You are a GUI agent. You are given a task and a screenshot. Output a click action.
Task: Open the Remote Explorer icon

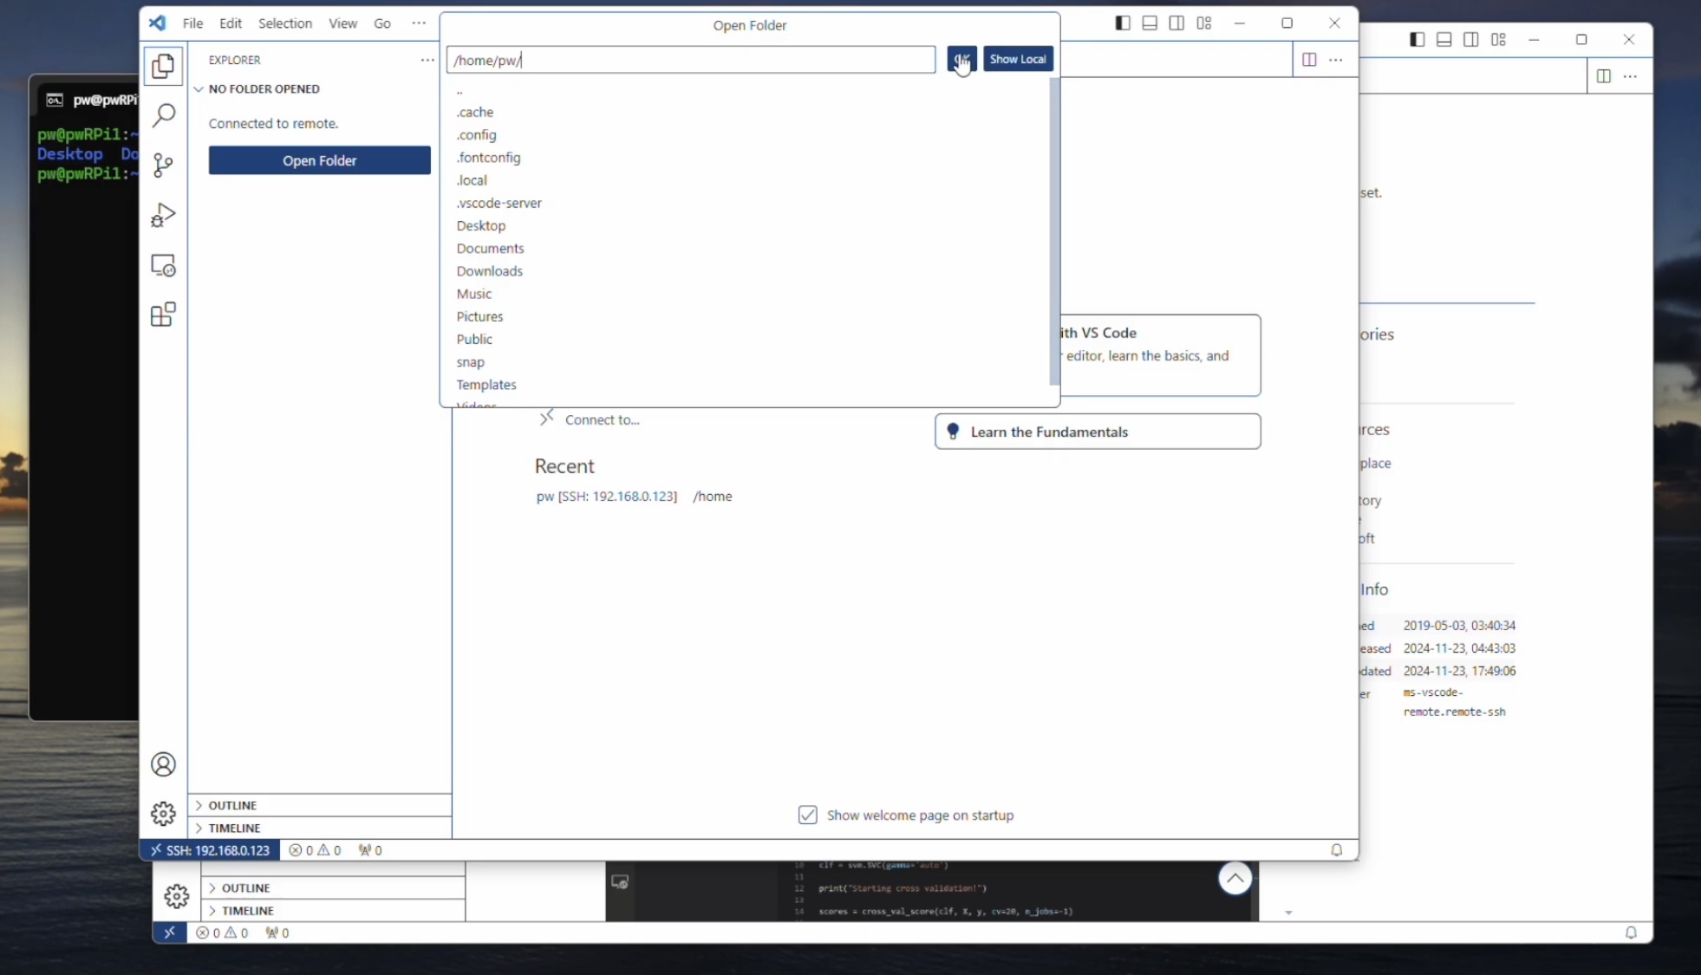click(x=163, y=265)
